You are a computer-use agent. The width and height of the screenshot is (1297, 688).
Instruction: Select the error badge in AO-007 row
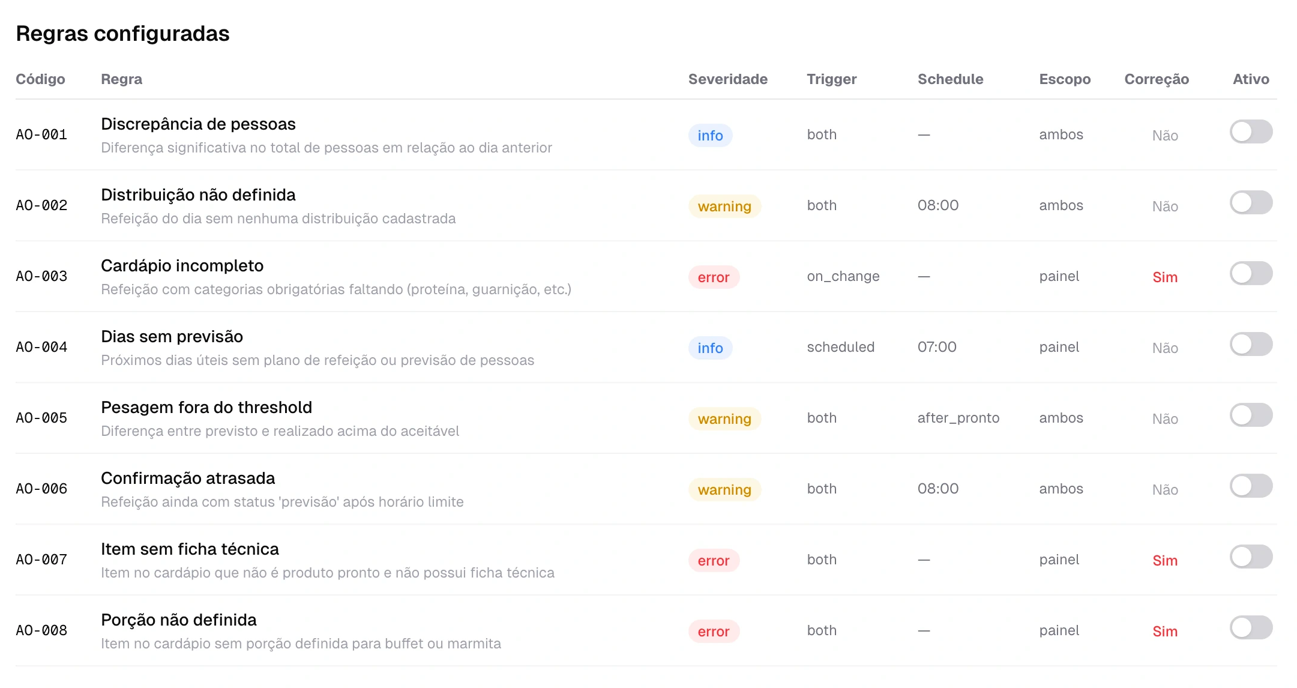(714, 561)
